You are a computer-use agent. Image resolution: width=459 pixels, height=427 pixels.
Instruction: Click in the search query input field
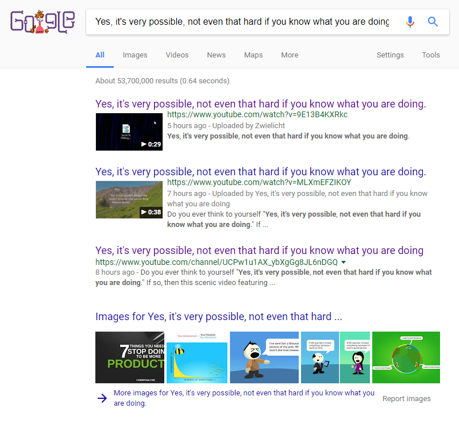click(x=242, y=22)
